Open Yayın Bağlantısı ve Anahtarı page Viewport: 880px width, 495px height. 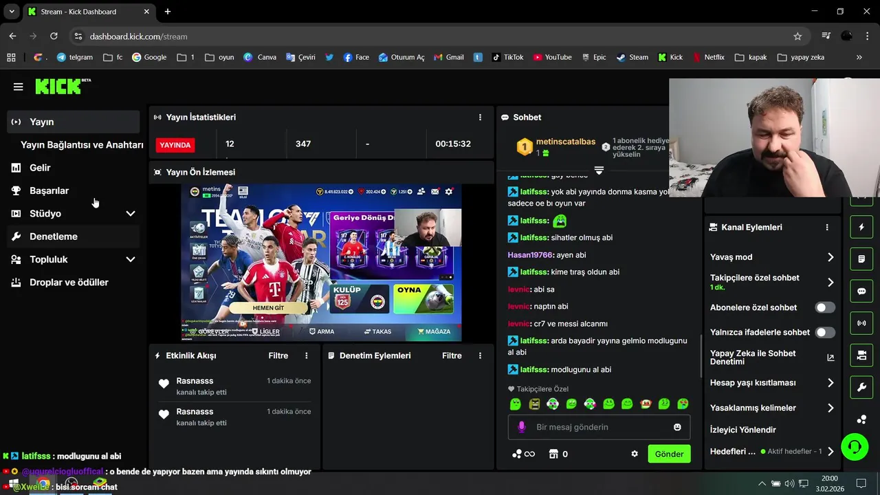(82, 145)
